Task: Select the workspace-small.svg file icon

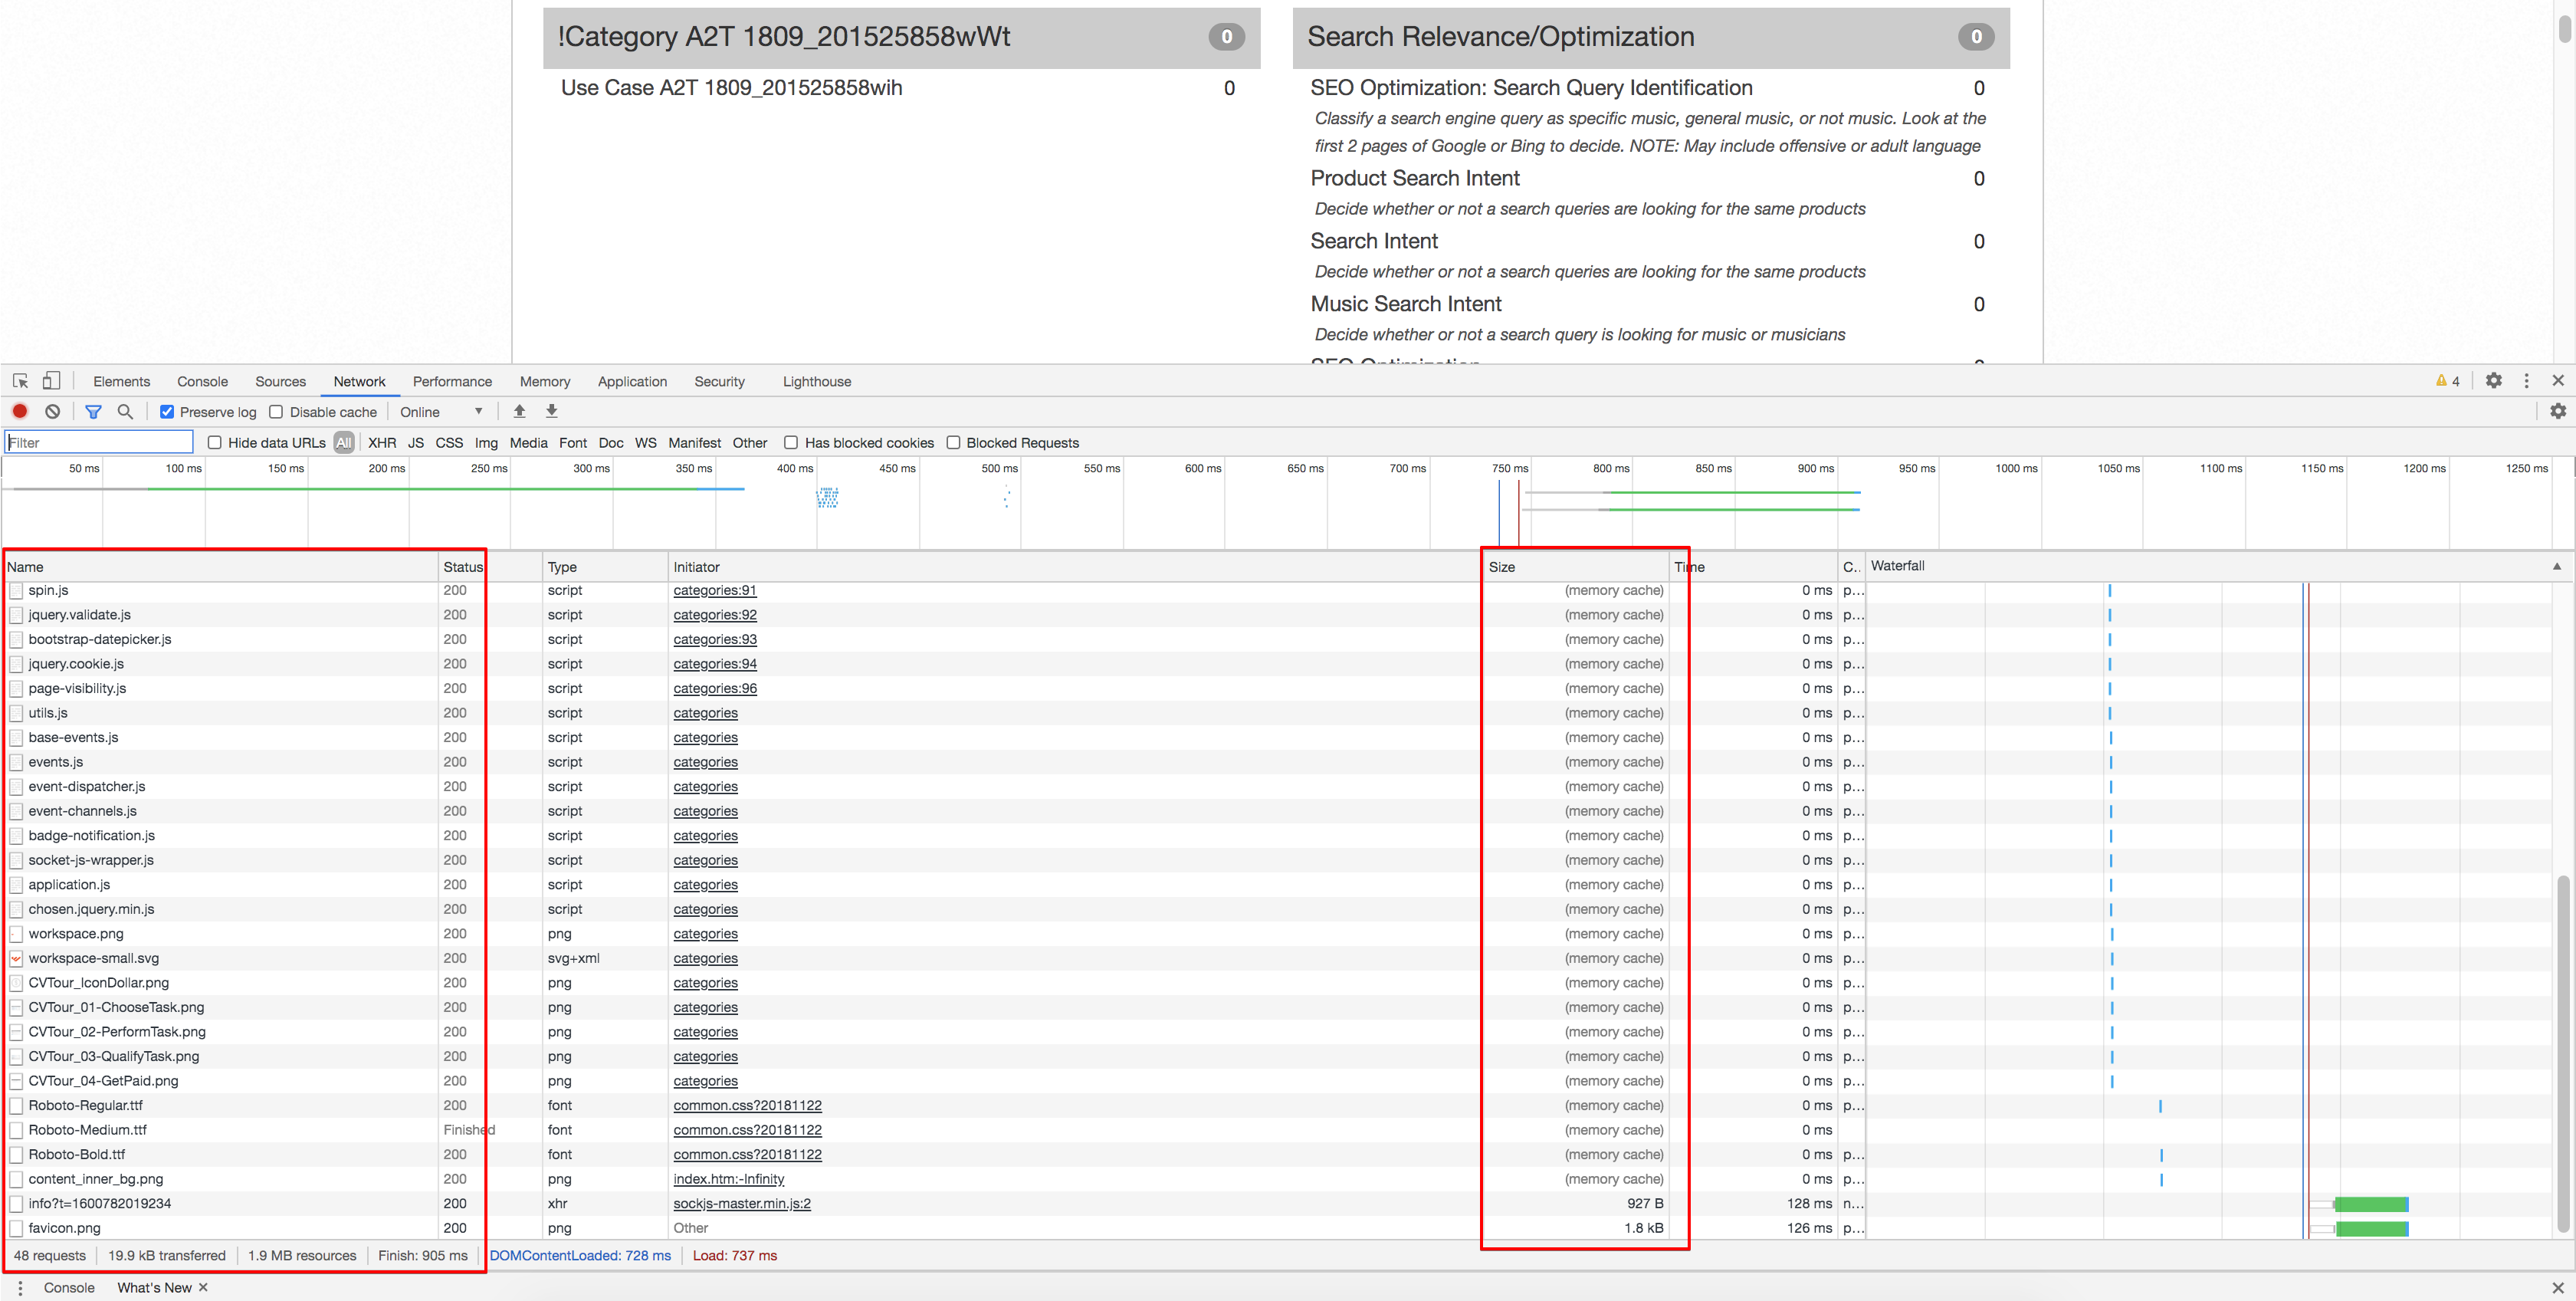Action: coord(16,958)
